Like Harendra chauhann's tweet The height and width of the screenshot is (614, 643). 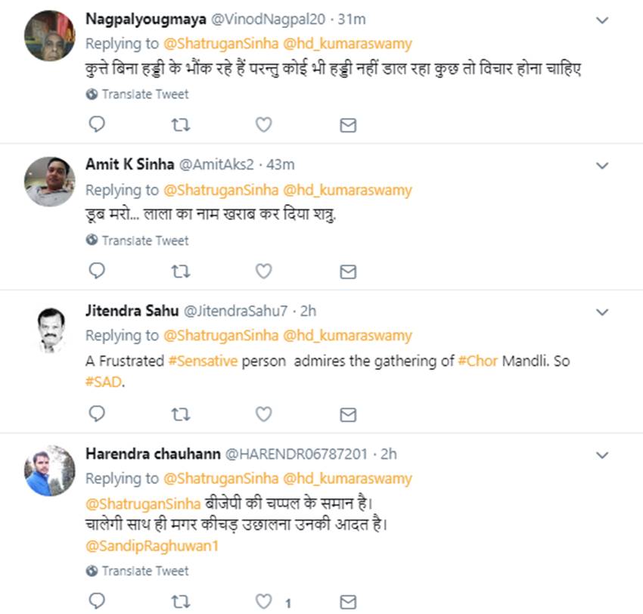263,602
